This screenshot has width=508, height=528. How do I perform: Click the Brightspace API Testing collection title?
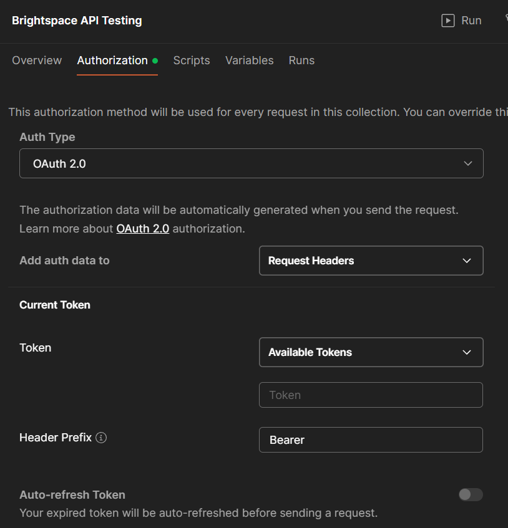click(x=77, y=21)
